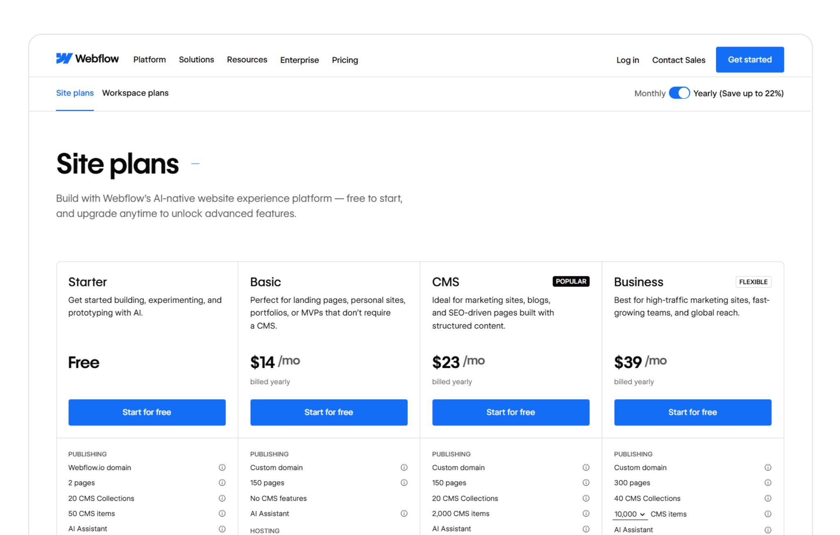Click info icon beside 2,000 CMS items

tap(586, 513)
